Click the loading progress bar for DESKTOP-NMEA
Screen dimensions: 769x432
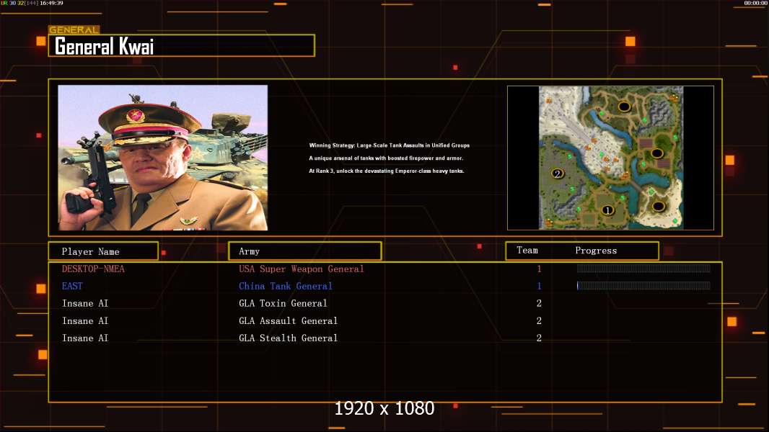(643, 269)
